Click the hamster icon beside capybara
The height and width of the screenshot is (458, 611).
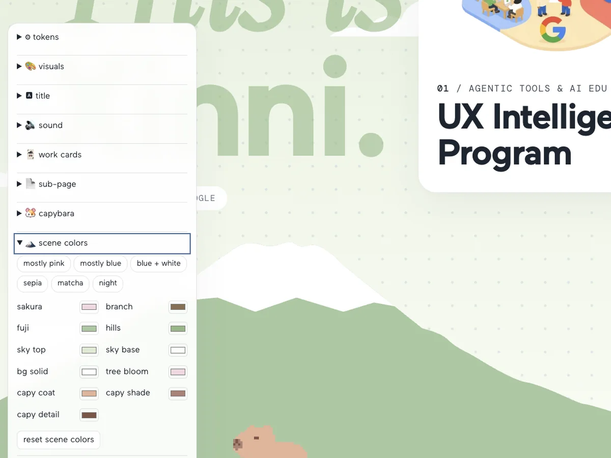[31, 213]
